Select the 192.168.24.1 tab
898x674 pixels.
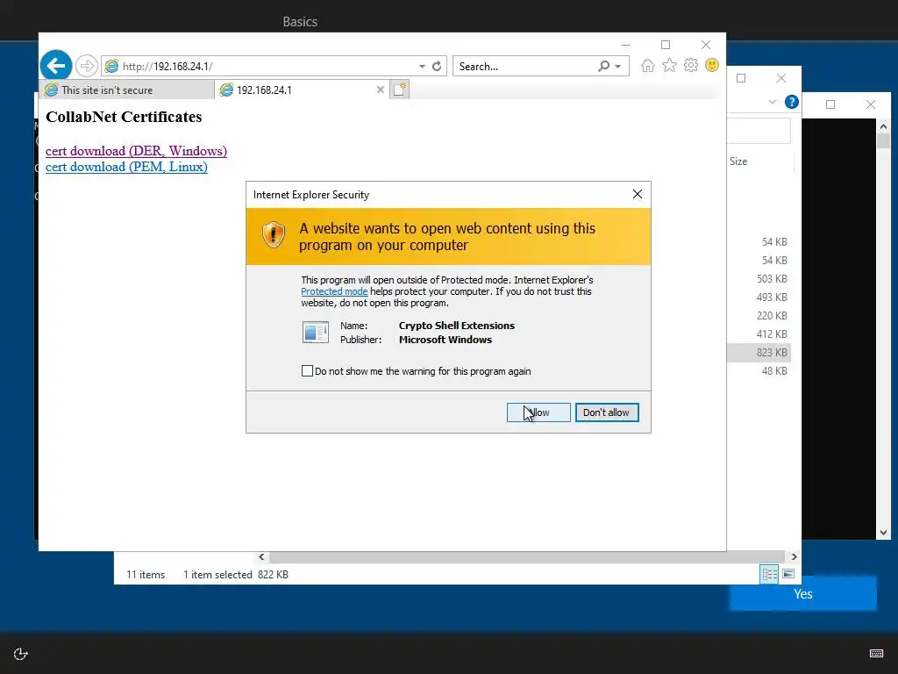coord(295,90)
